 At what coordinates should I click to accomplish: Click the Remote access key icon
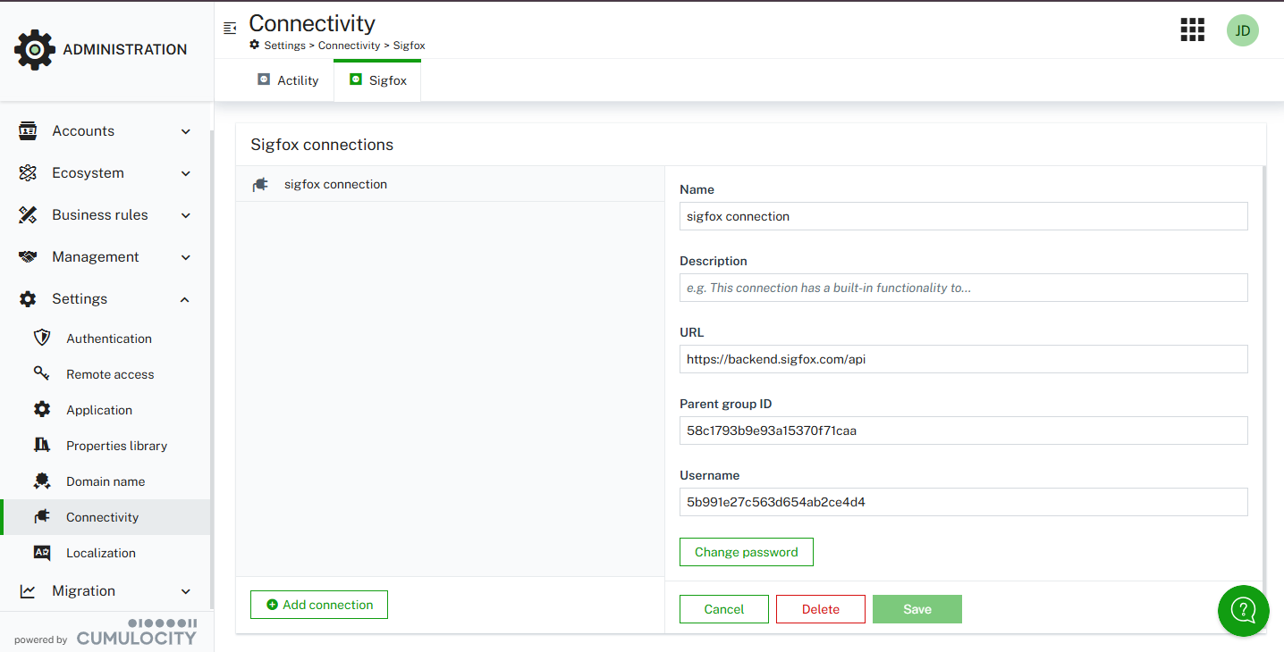(42, 373)
